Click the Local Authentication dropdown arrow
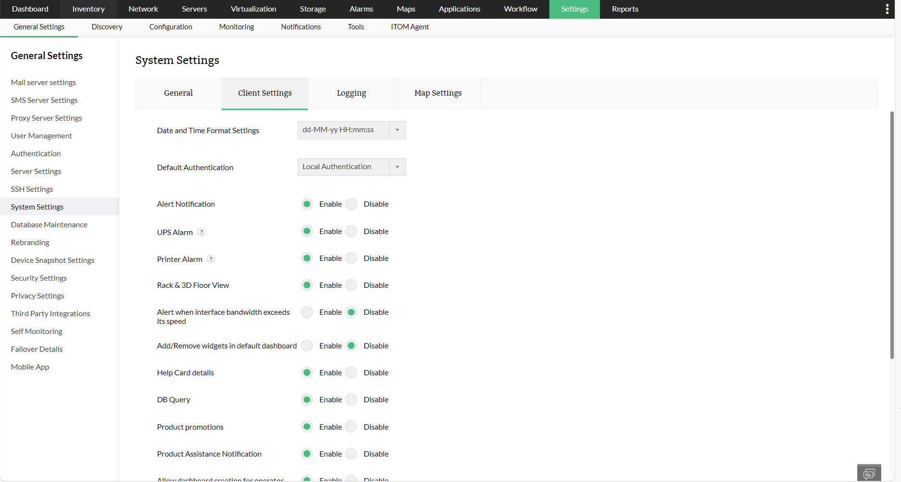This screenshot has height=482, width=901. pyautogui.click(x=397, y=167)
